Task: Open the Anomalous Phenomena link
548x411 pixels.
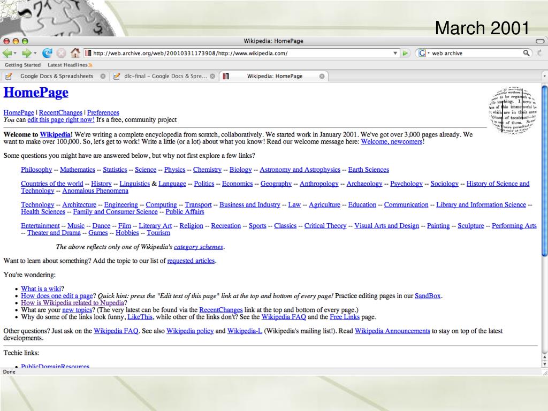Action: click(x=95, y=191)
